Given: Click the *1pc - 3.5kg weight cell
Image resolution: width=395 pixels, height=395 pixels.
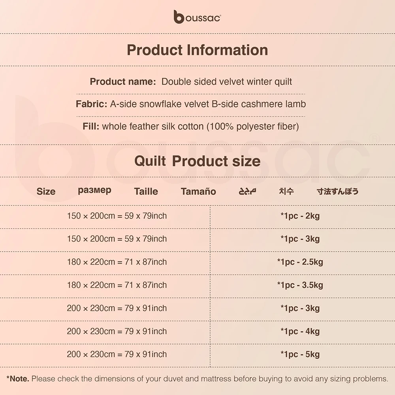Looking at the screenshot, I should (x=300, y=285).
